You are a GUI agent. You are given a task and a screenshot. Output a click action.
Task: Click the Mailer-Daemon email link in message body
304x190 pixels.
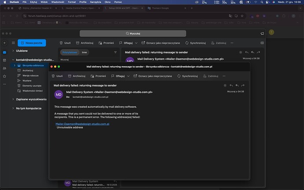click(x=82, y=124)
